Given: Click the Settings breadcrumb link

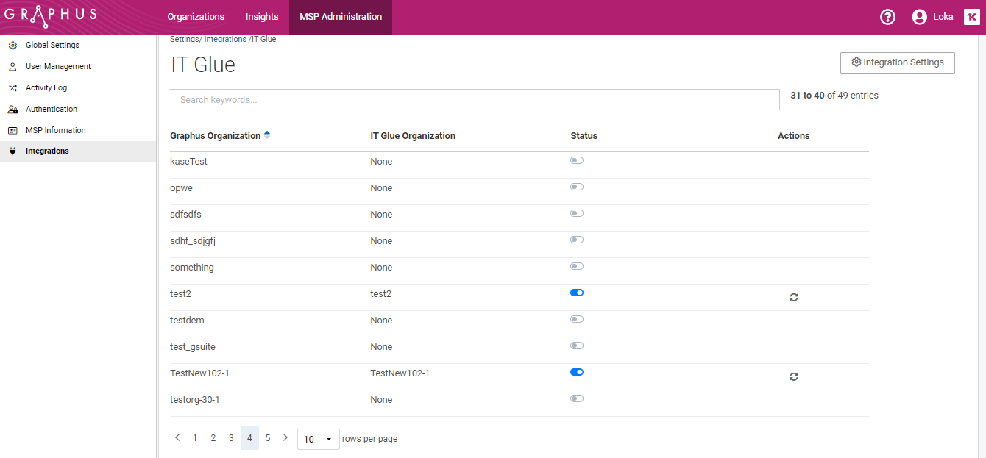Looking at the screenshot, I should [185, 39].
